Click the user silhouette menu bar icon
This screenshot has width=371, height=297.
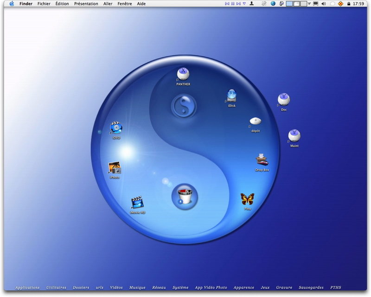pyautogui.click(x=252, y=4)
